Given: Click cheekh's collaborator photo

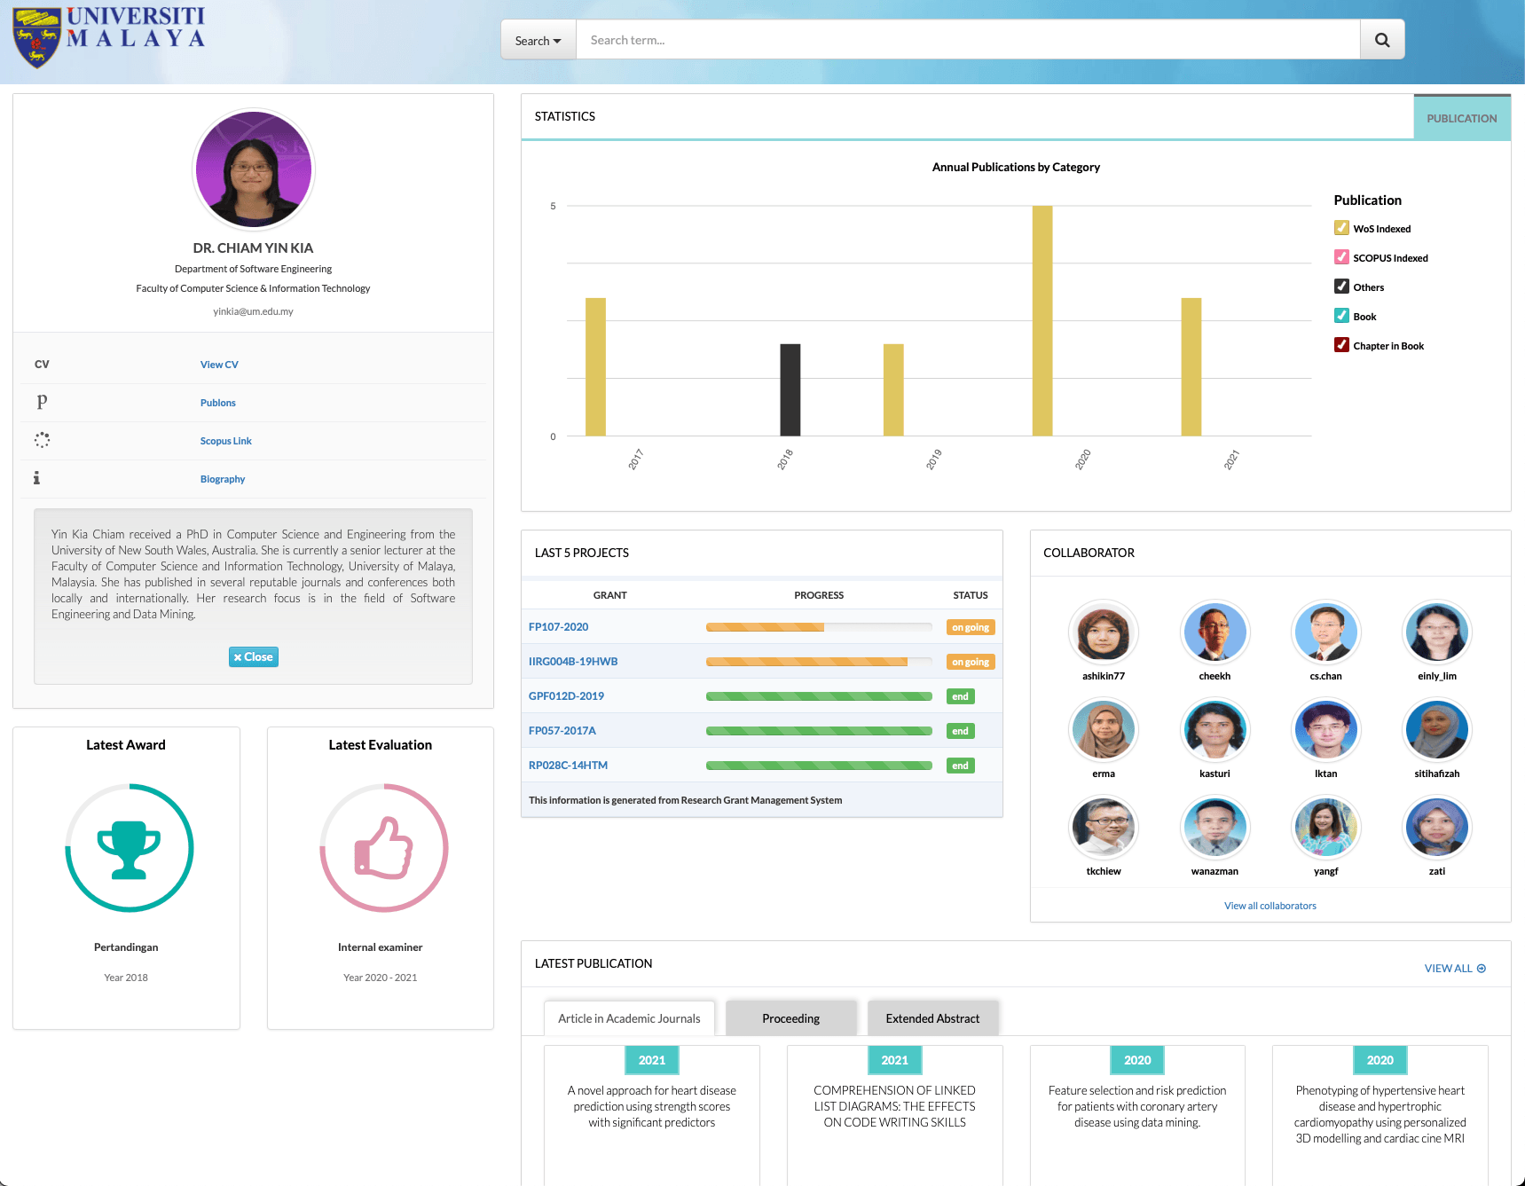Looking at the screenshot, I should 1214,632.
